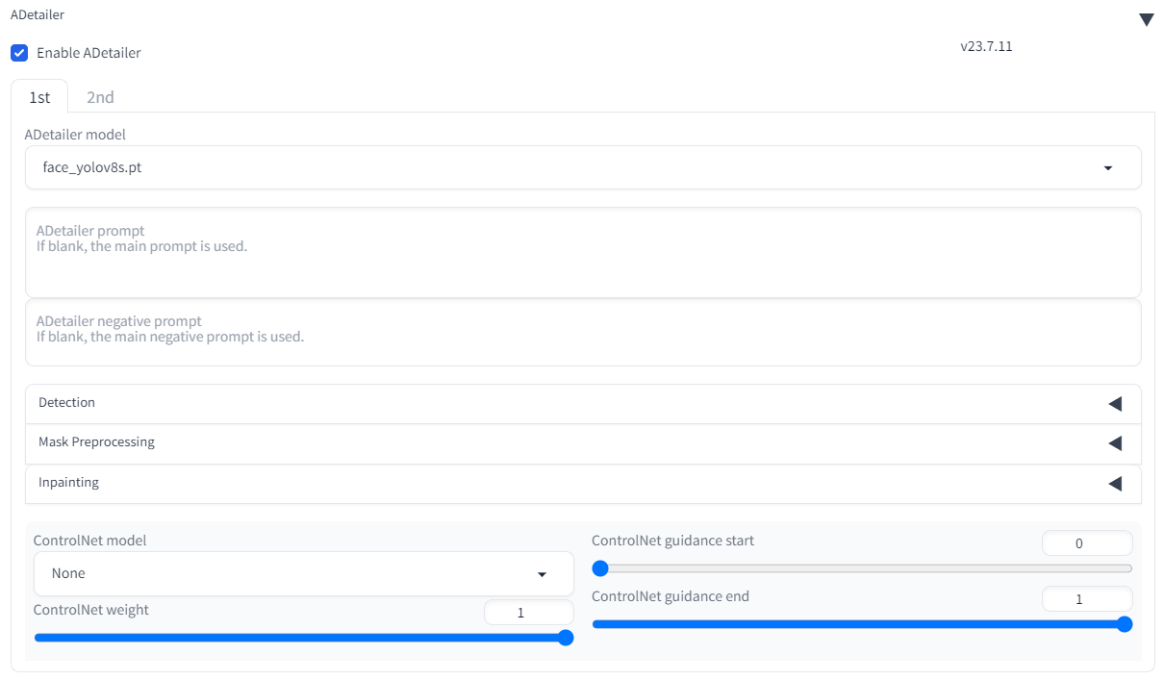The image size is (1164, 680).
Task: Switch to the 2nd tab
Action: (100, 97)
